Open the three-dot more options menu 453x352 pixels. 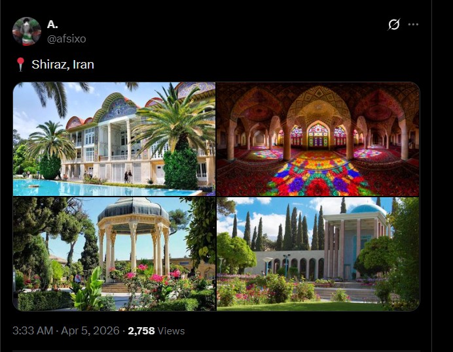pos(413,25)
